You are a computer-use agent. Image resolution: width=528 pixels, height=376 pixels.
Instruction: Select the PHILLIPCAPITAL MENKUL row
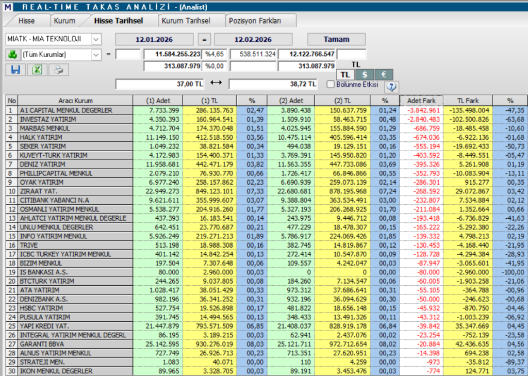[x=267, y=173]
